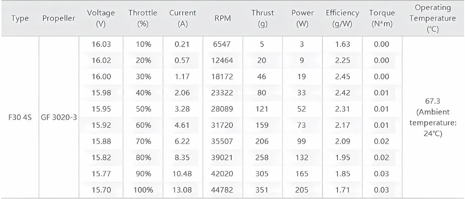The width and height of the screenshot is (465, 199).
Task: Click the Operating Temperature header cell
Action: pyautogui.click(x=433, y=18)
